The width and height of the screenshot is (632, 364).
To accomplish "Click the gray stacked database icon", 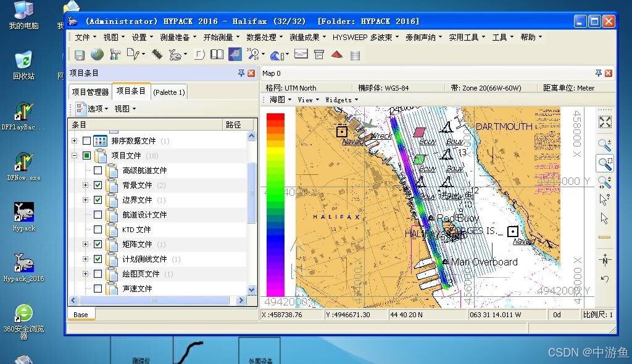I will (x=355, y=55).
